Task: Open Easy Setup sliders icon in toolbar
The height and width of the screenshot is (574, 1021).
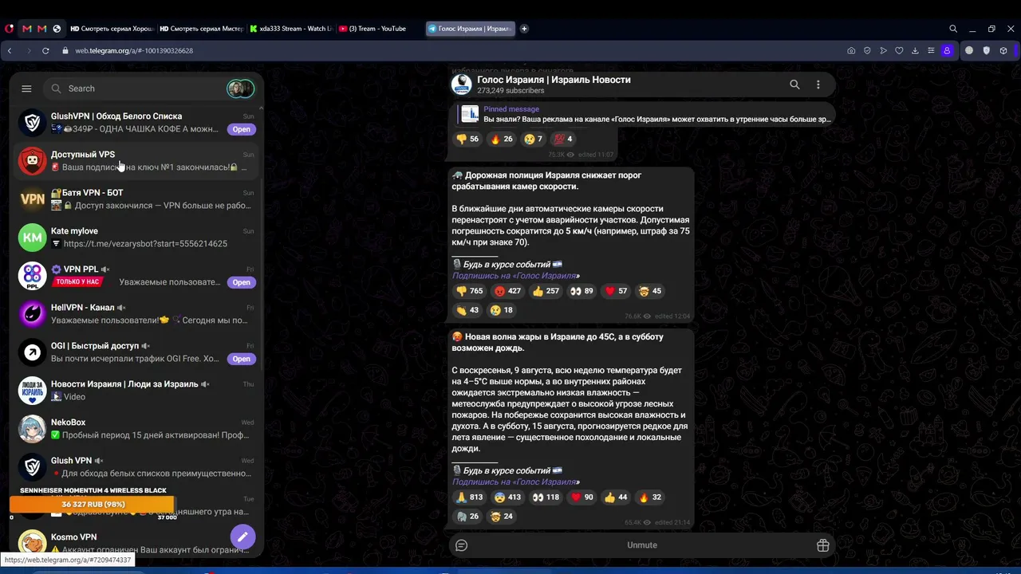Action: point(931,50)
